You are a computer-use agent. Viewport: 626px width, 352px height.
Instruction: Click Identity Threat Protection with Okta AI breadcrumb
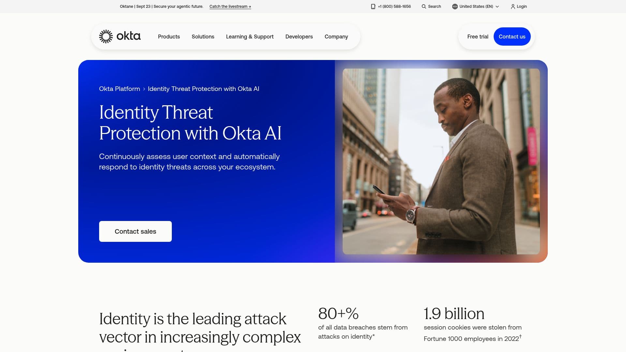coord(203,89)
